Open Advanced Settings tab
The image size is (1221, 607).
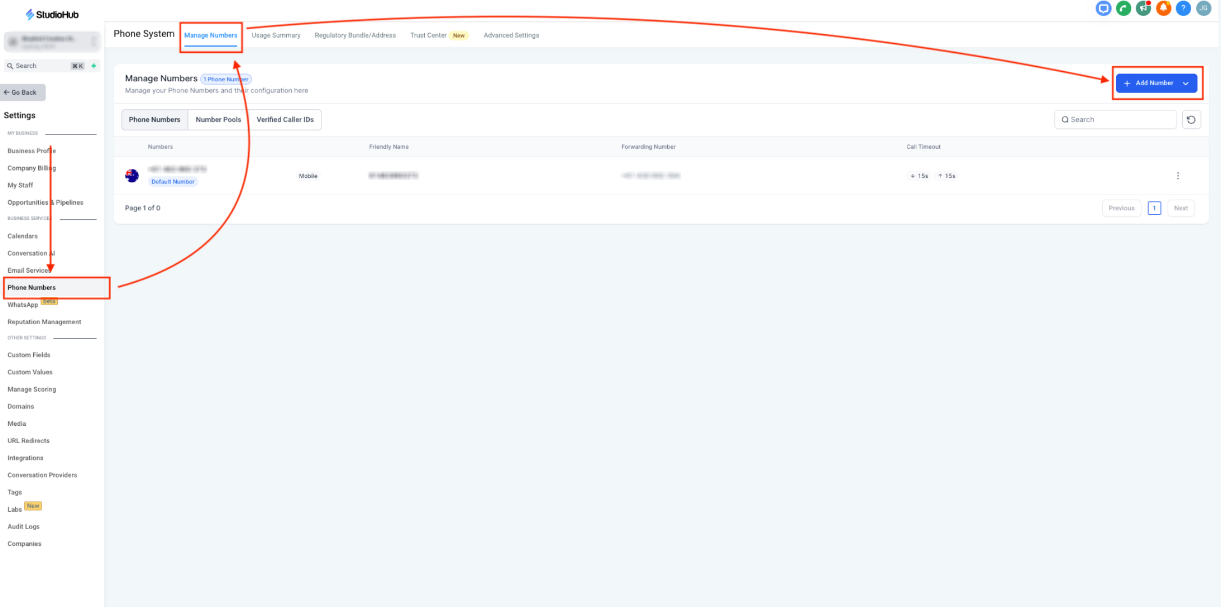click(511, 35)
